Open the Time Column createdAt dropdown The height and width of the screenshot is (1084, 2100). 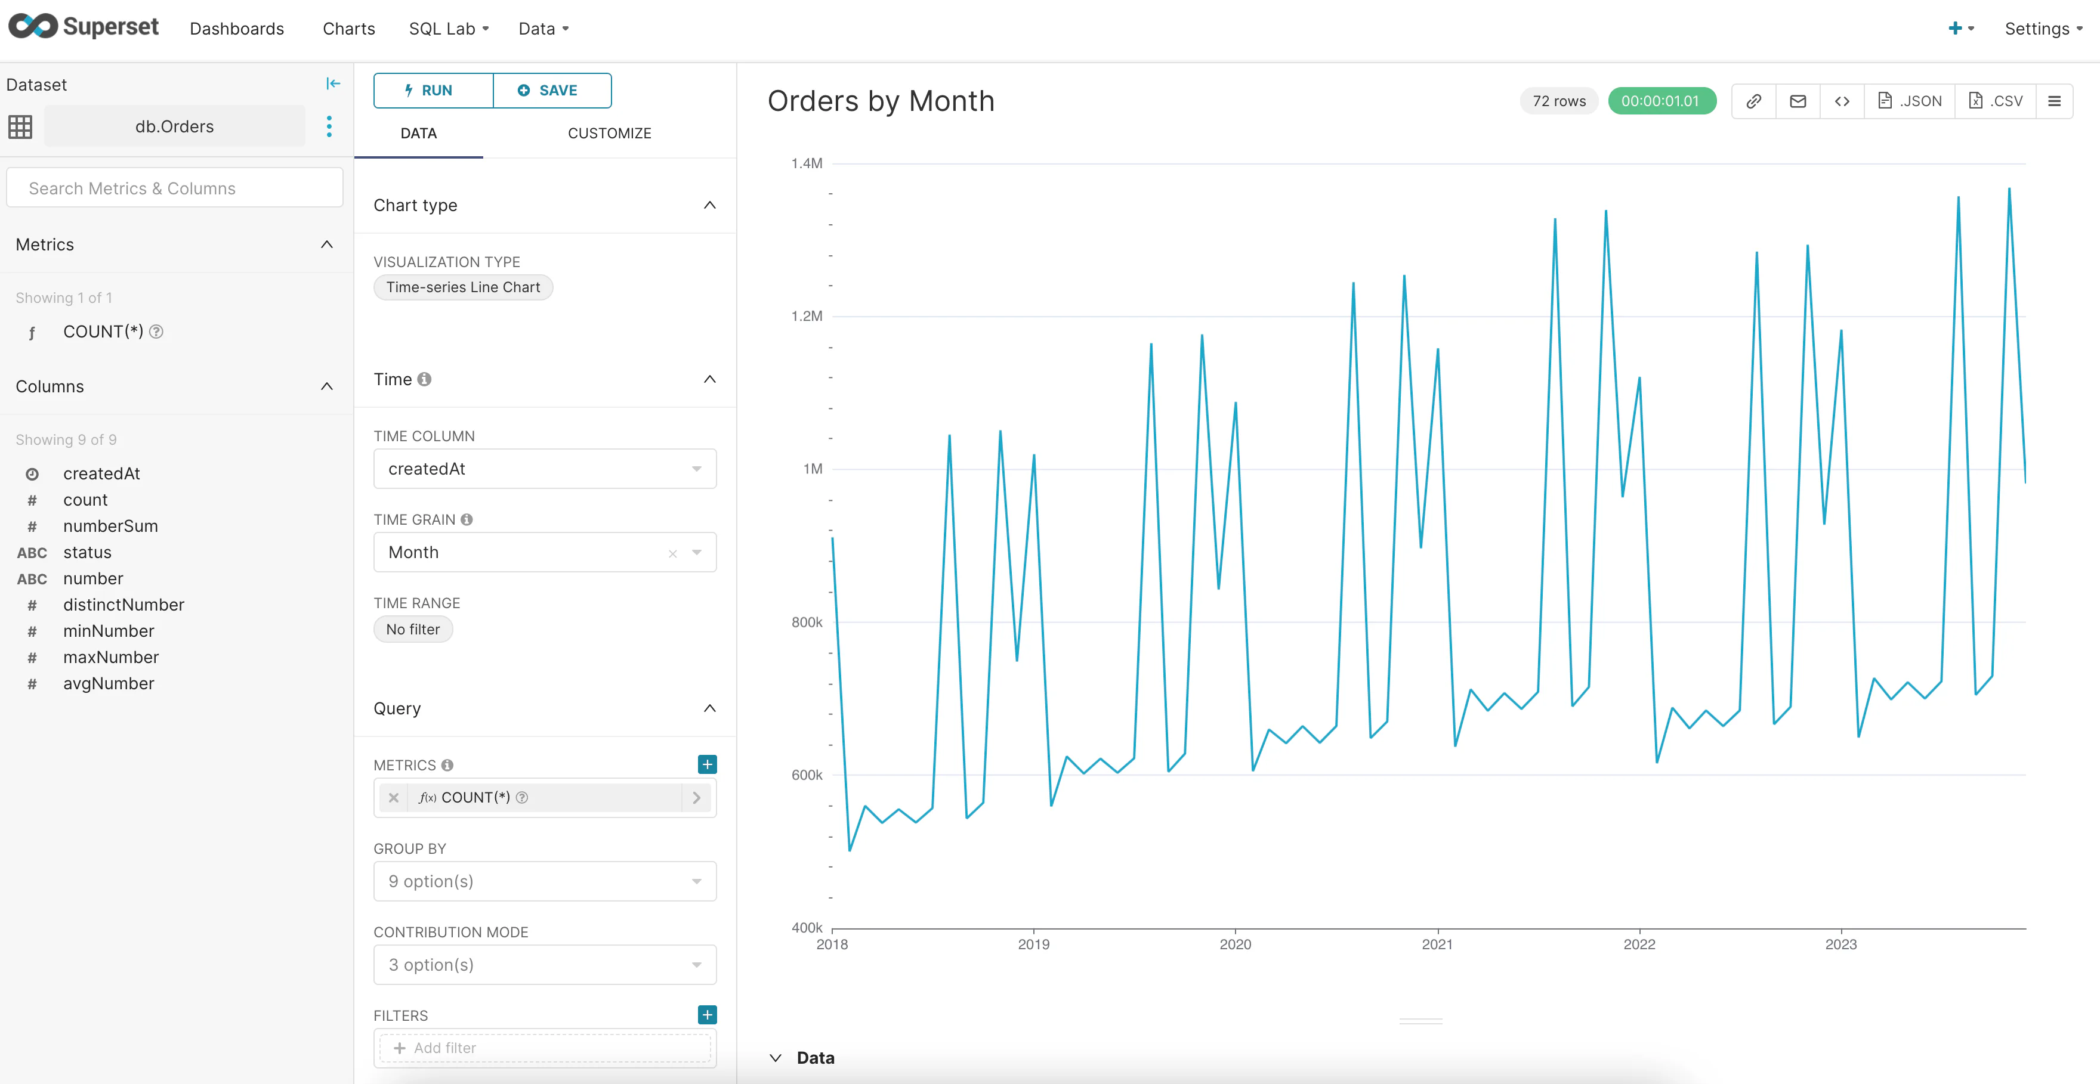(543, 469)
